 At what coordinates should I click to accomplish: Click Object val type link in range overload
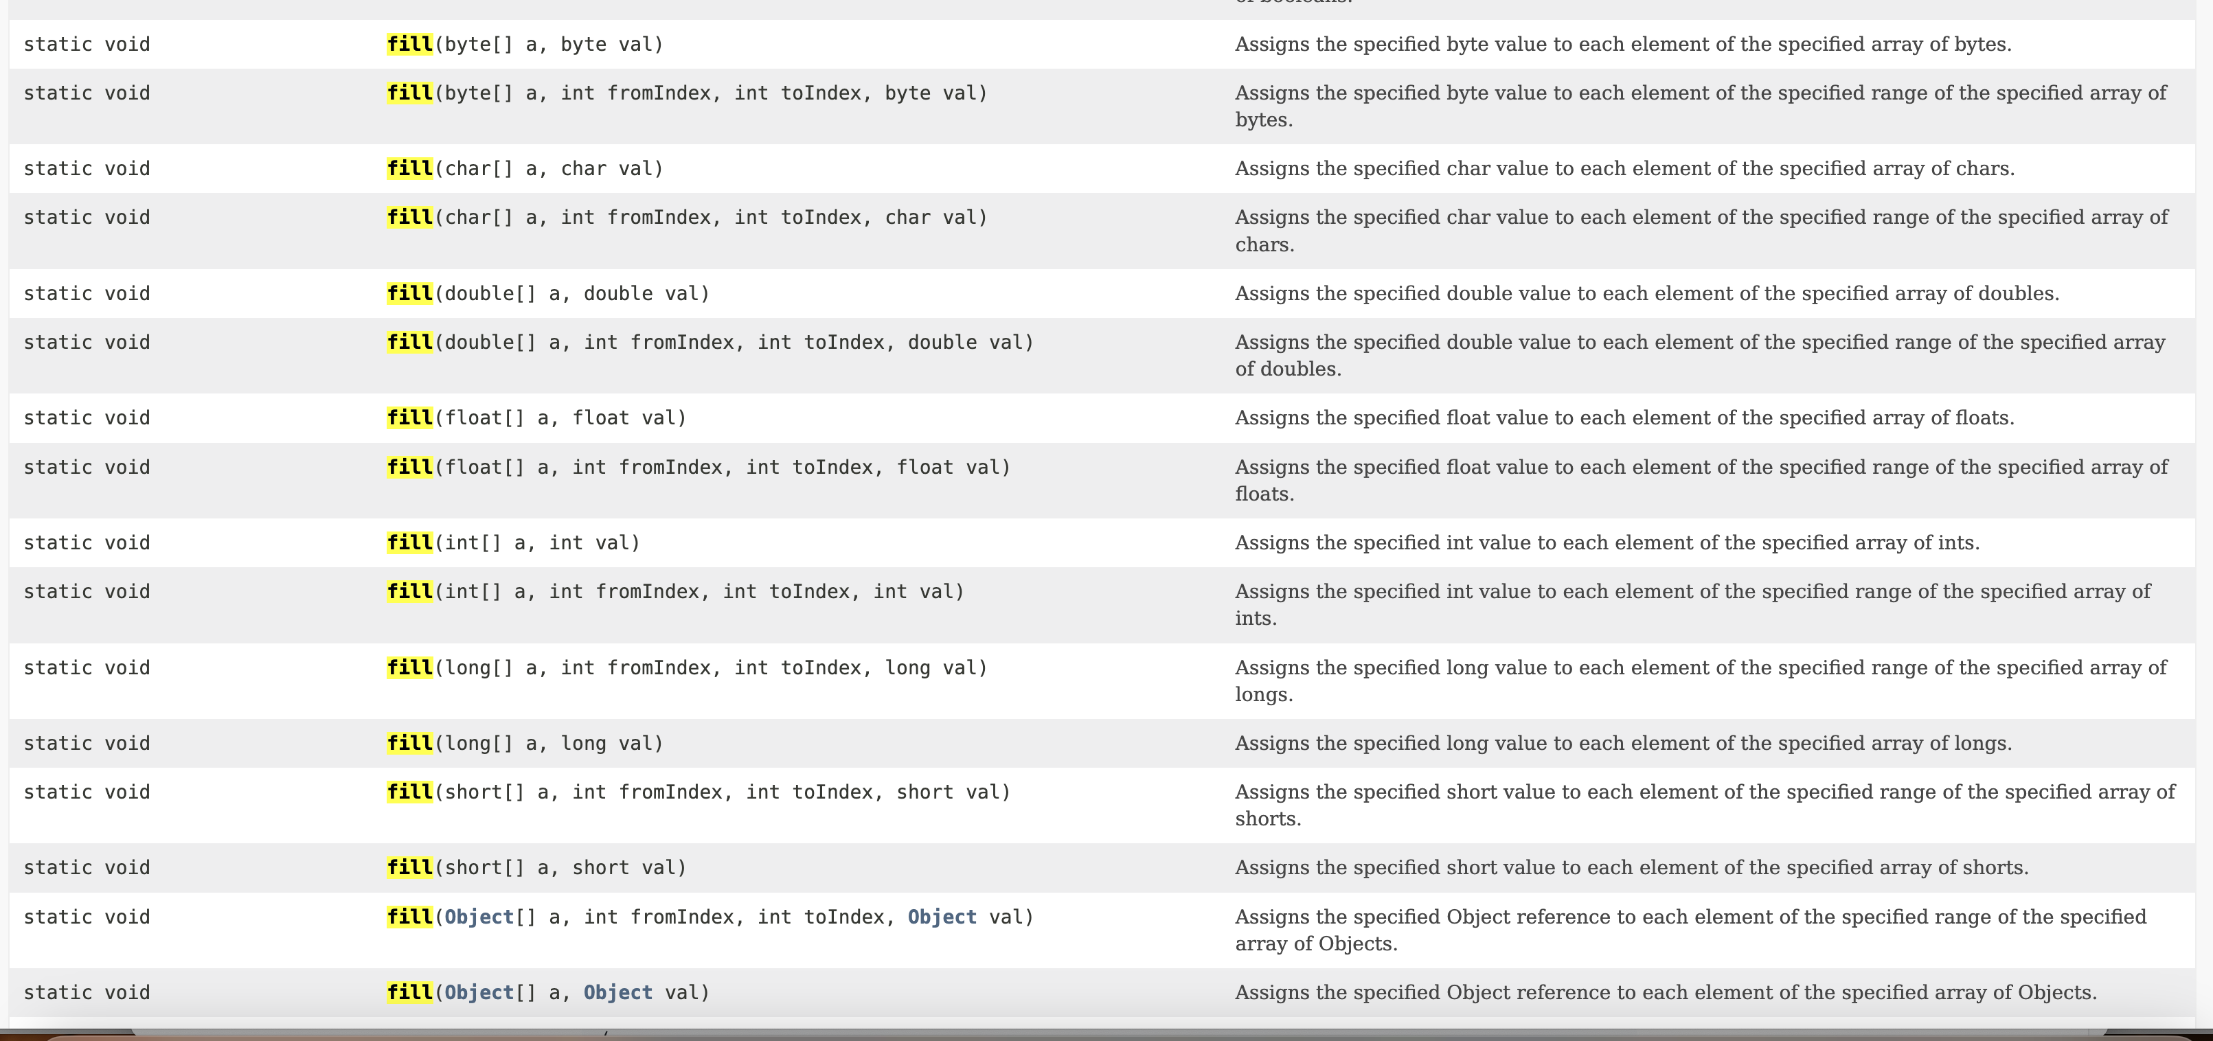click(x=942, y=917)
